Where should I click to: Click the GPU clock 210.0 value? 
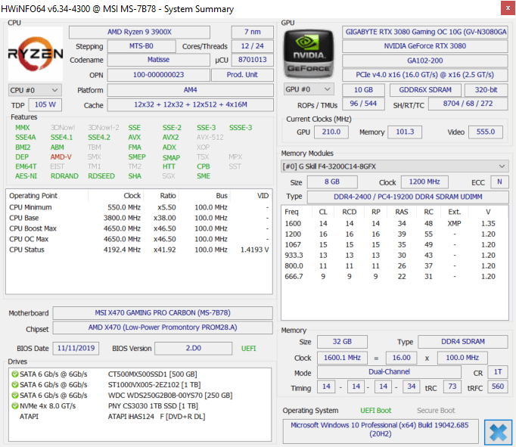click(x=331, y=132)
